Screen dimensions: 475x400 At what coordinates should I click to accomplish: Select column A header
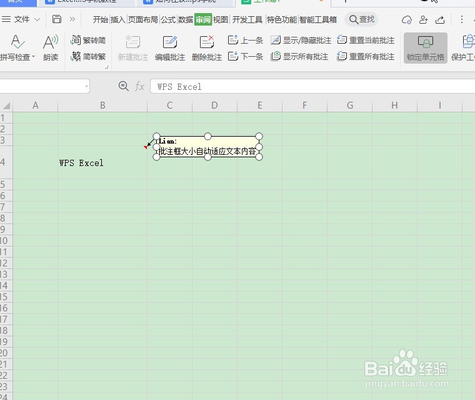click(x=35, y=105)
